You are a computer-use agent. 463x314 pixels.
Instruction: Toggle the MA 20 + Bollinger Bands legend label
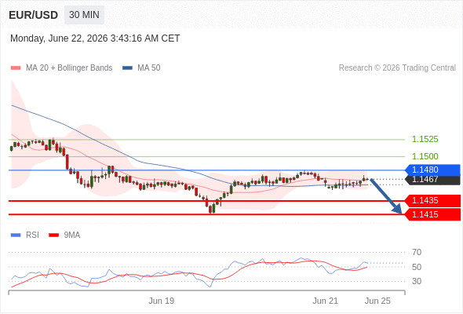(69, 68)
